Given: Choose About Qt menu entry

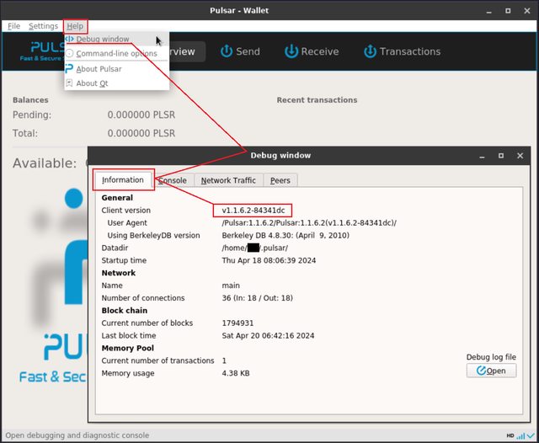Looking at the screenshot, I should 116,83.
